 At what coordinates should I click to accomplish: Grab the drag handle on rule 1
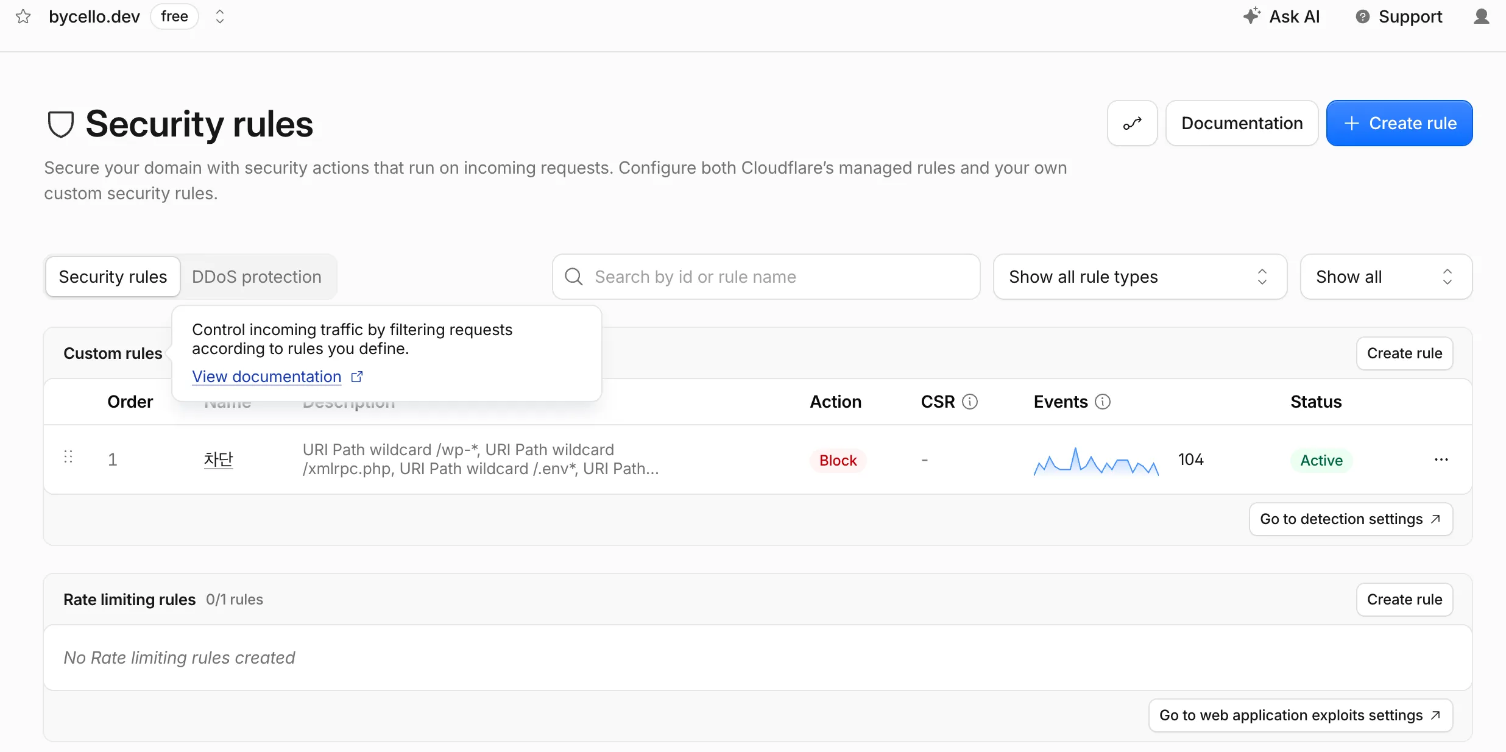[68, 457]
